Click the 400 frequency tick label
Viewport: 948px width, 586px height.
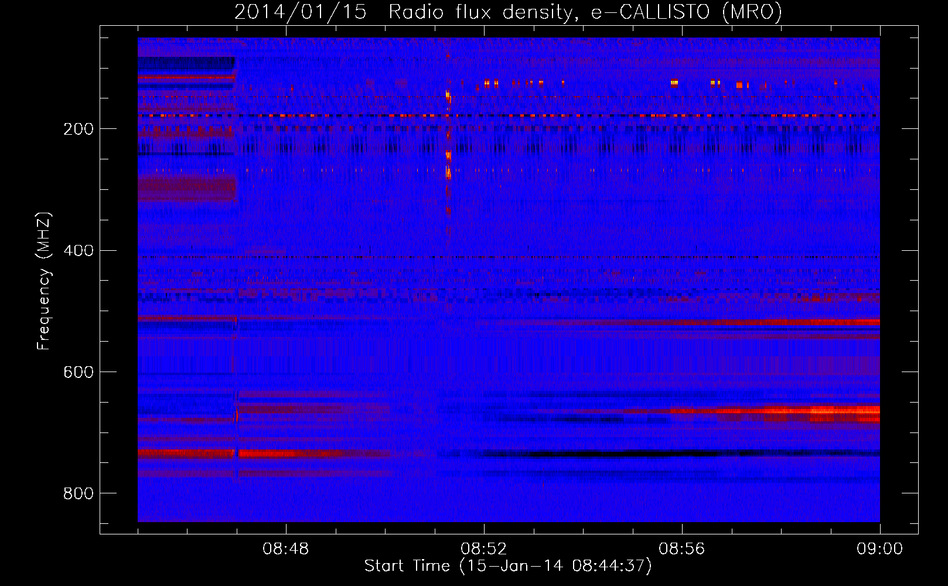coord(79,251)
